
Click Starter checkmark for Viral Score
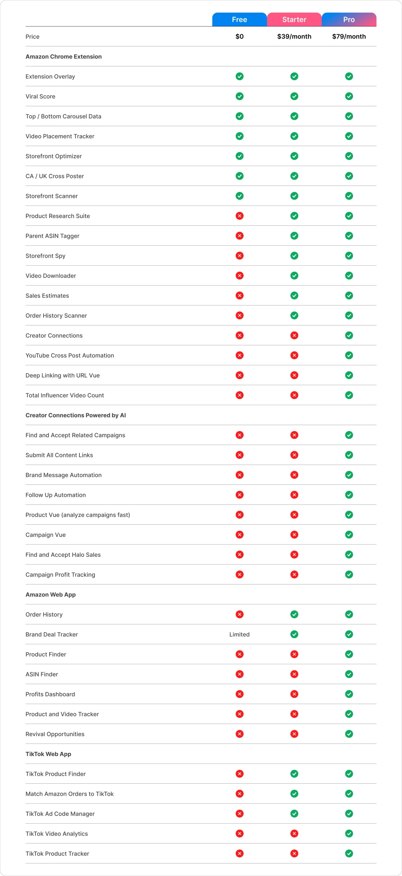(x=294, y=96)
